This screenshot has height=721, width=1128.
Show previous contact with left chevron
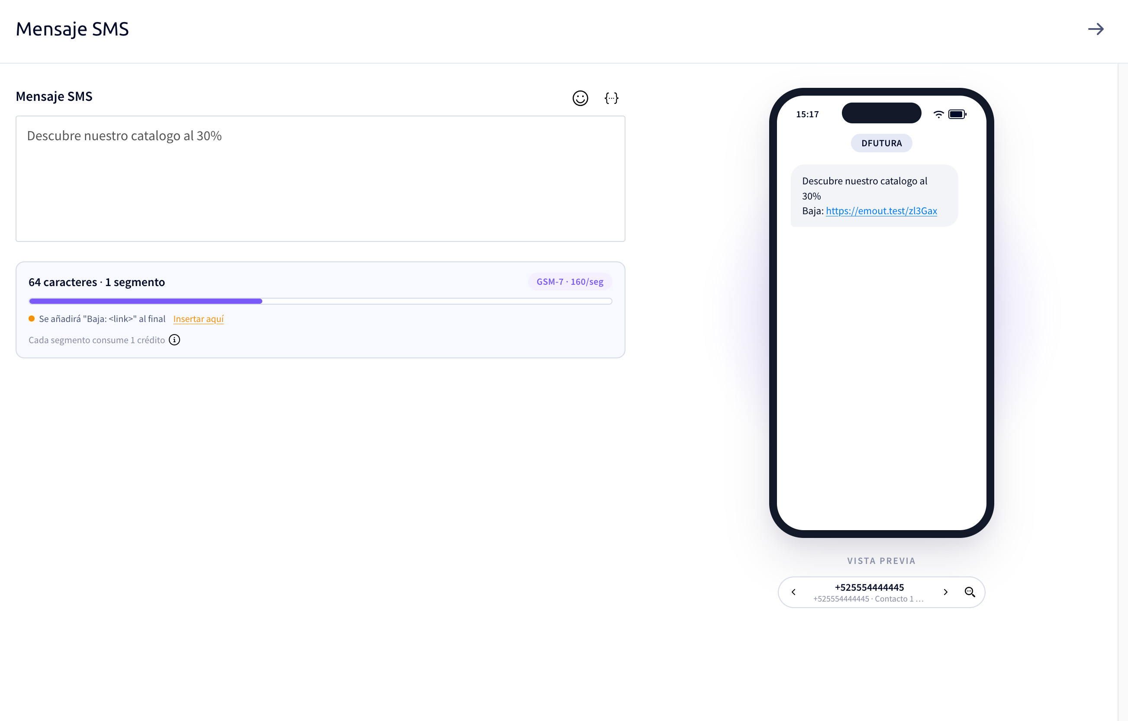793,592
